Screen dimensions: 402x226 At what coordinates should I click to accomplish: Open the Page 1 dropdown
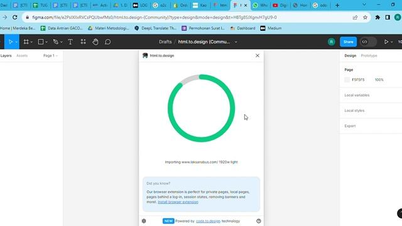(x=50, y=56)
